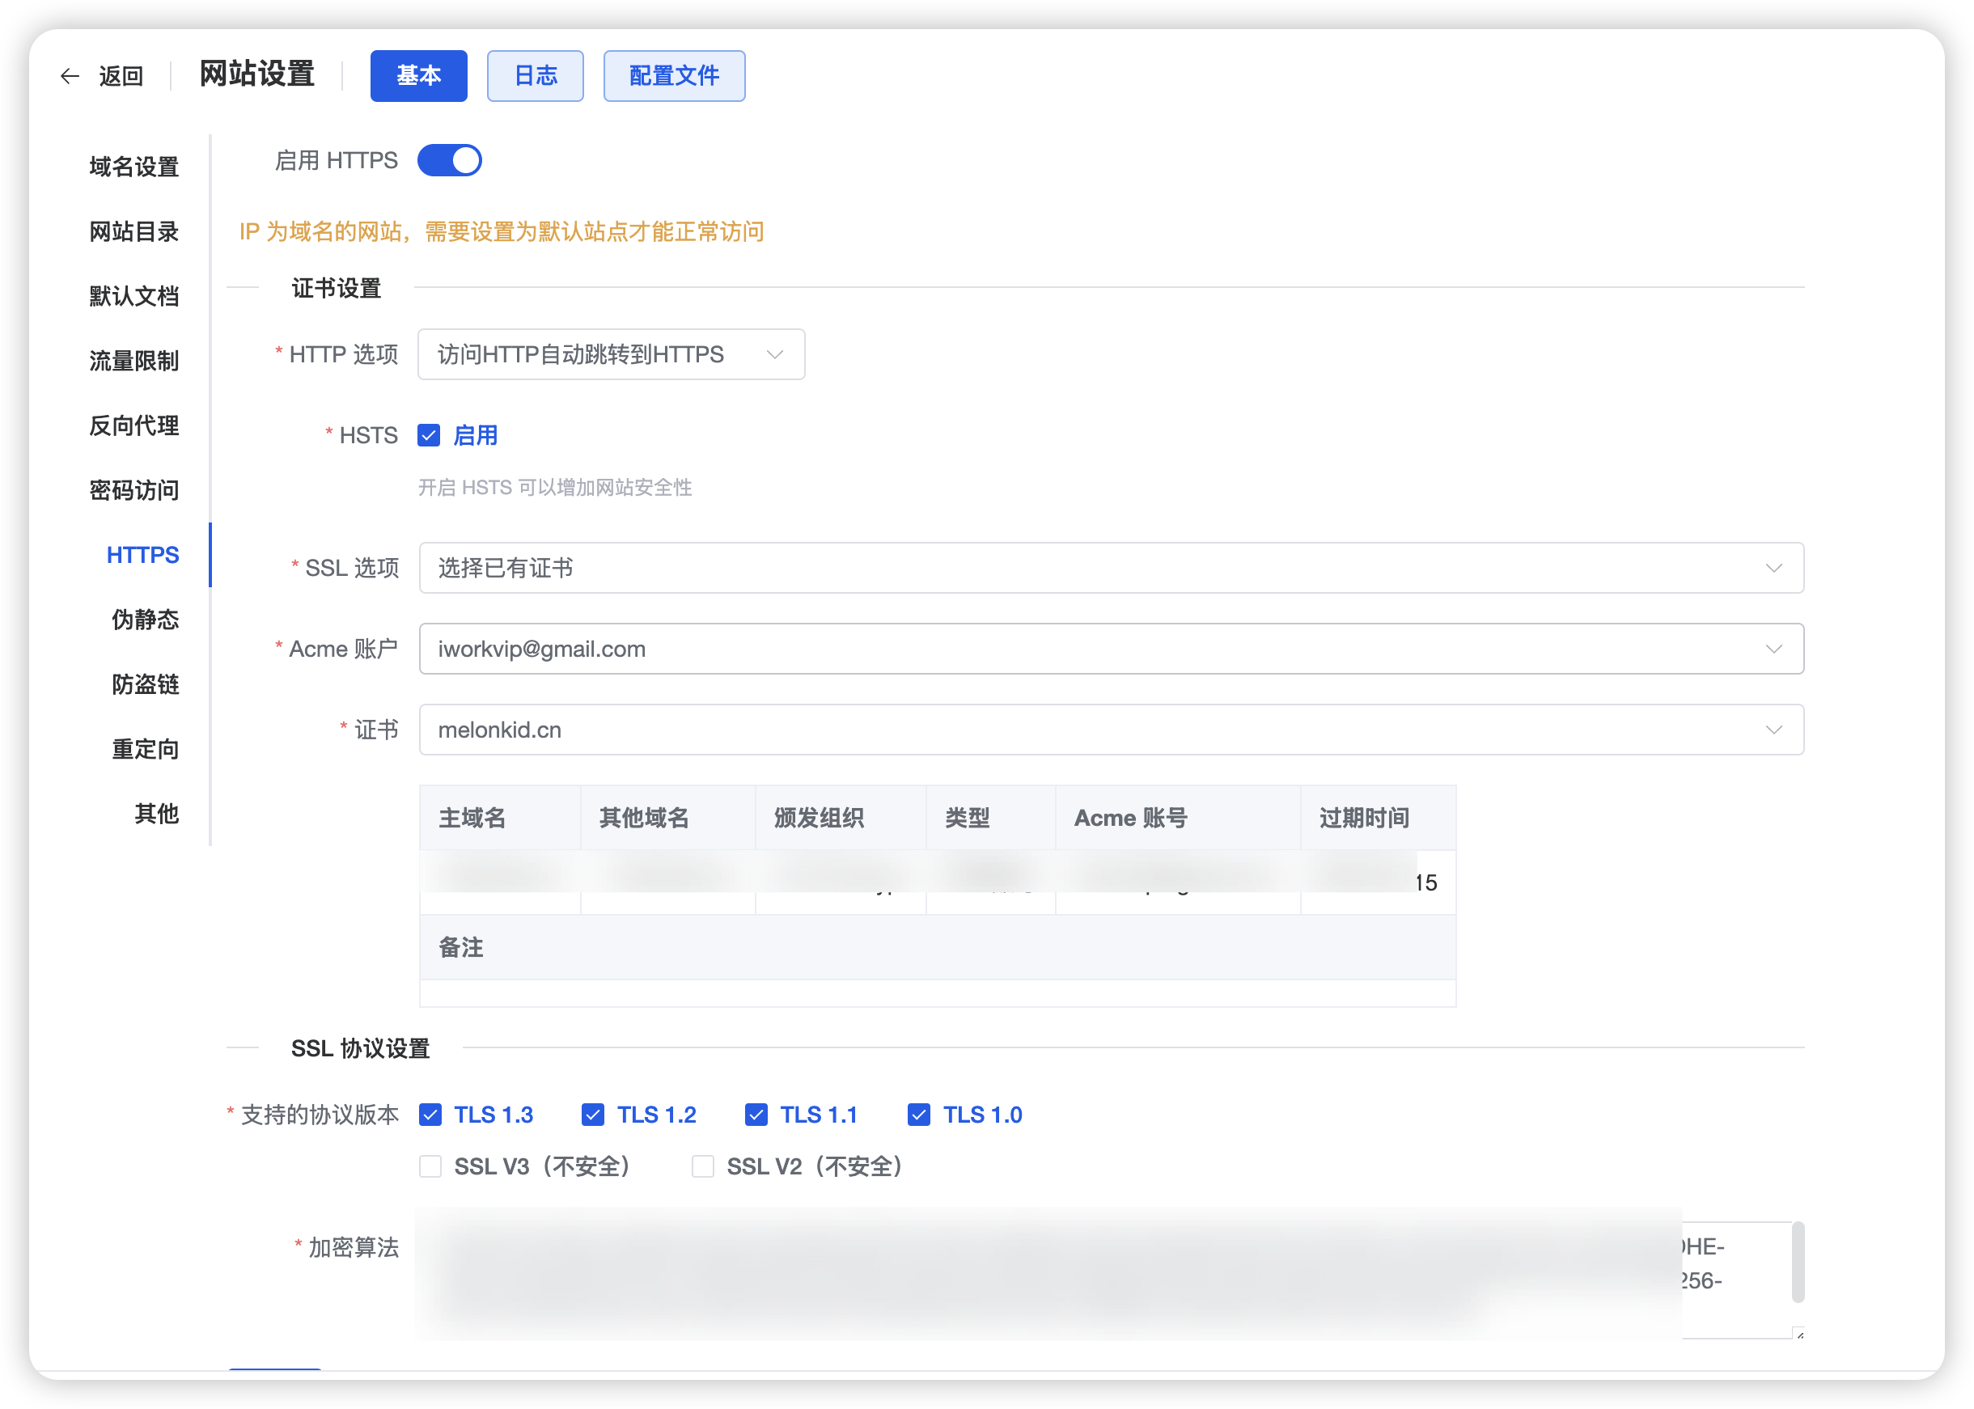
Task: Open the HTTP 选项 dropdown
Action: (x=611, y=354)
